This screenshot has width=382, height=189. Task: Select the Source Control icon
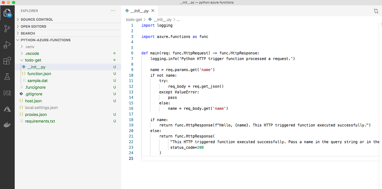point(7,29)
